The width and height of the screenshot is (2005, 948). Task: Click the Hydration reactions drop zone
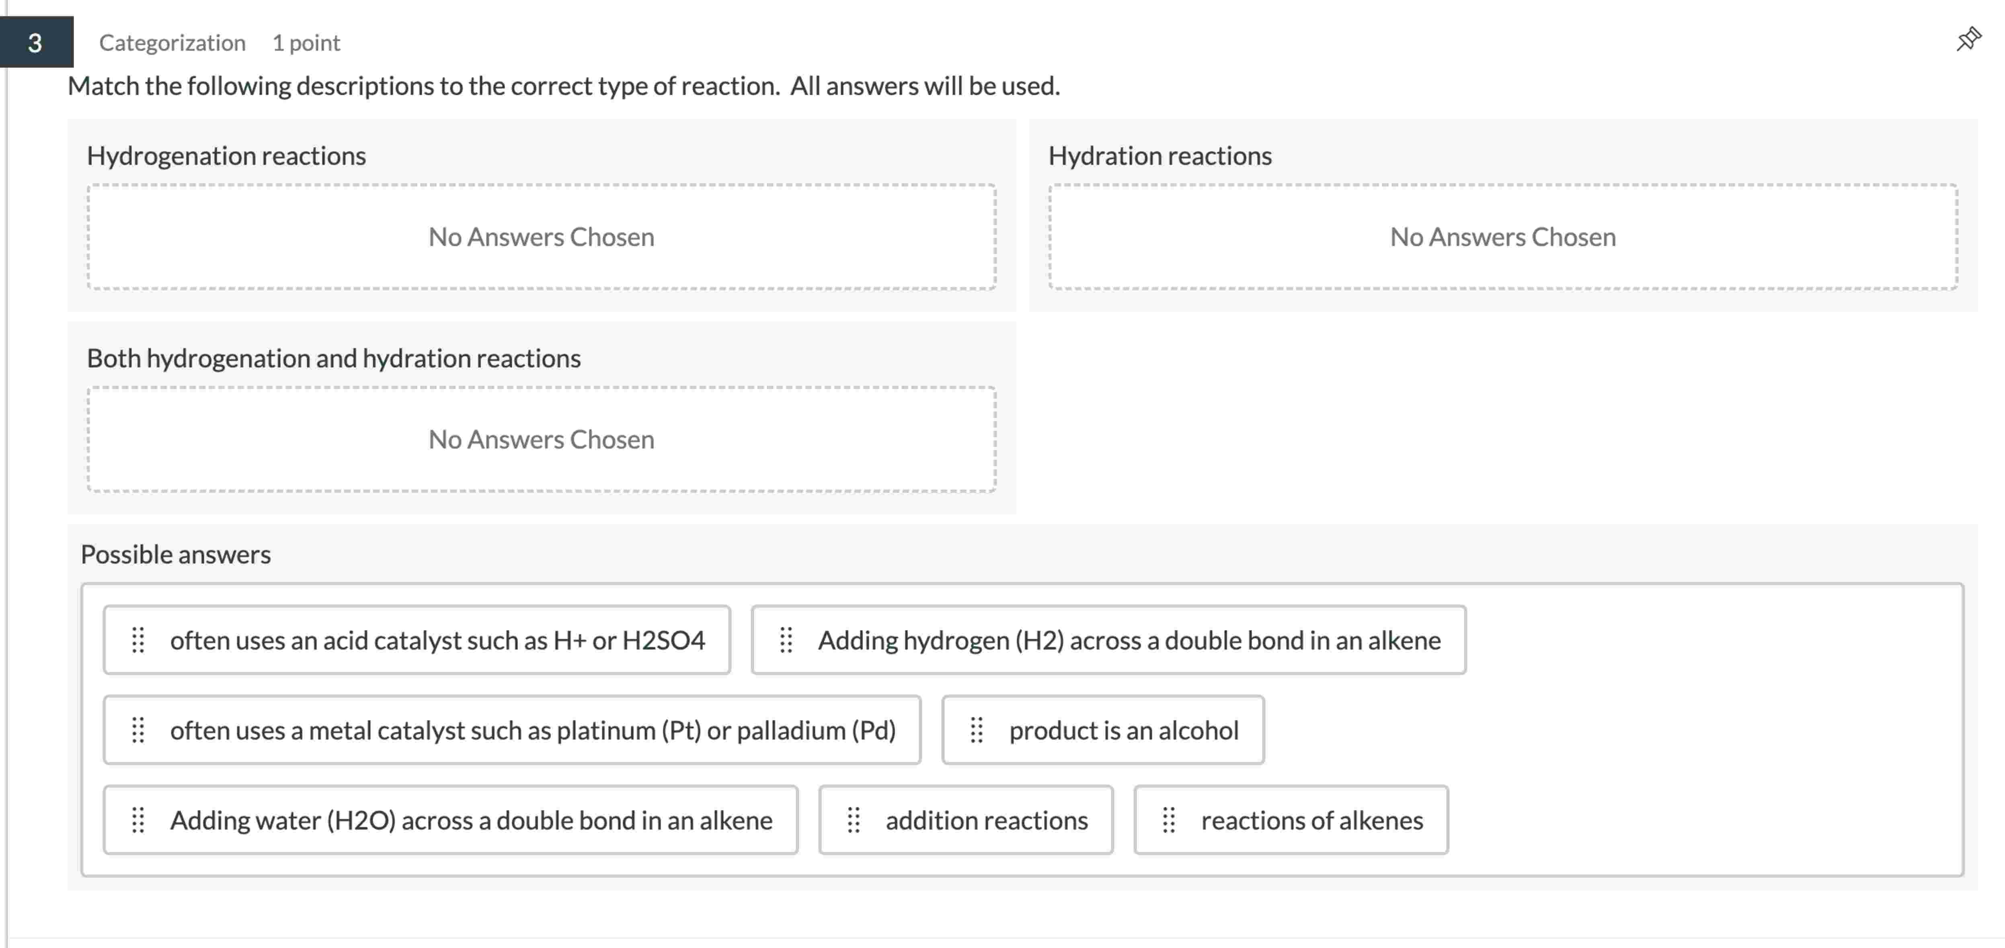(x=1502, y=237)
